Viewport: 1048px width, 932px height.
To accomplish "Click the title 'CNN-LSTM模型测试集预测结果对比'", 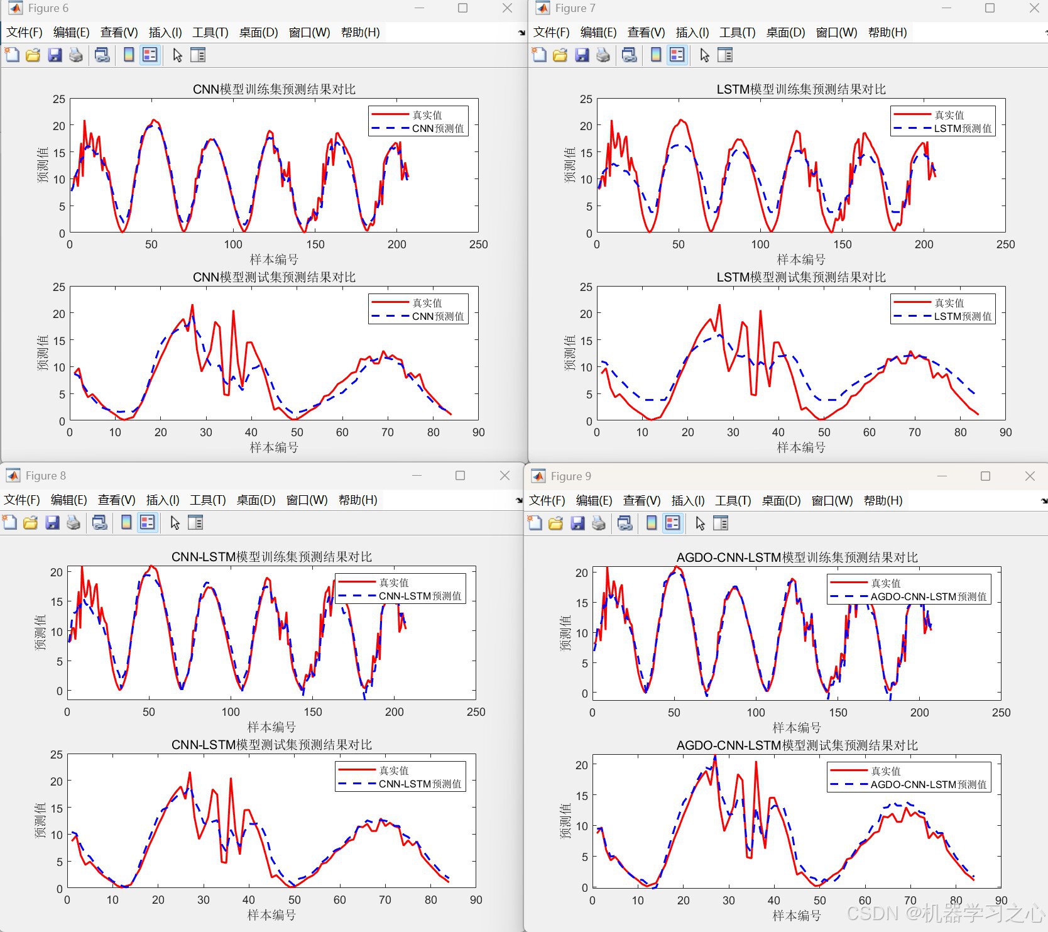I will [x=271, y=745].
